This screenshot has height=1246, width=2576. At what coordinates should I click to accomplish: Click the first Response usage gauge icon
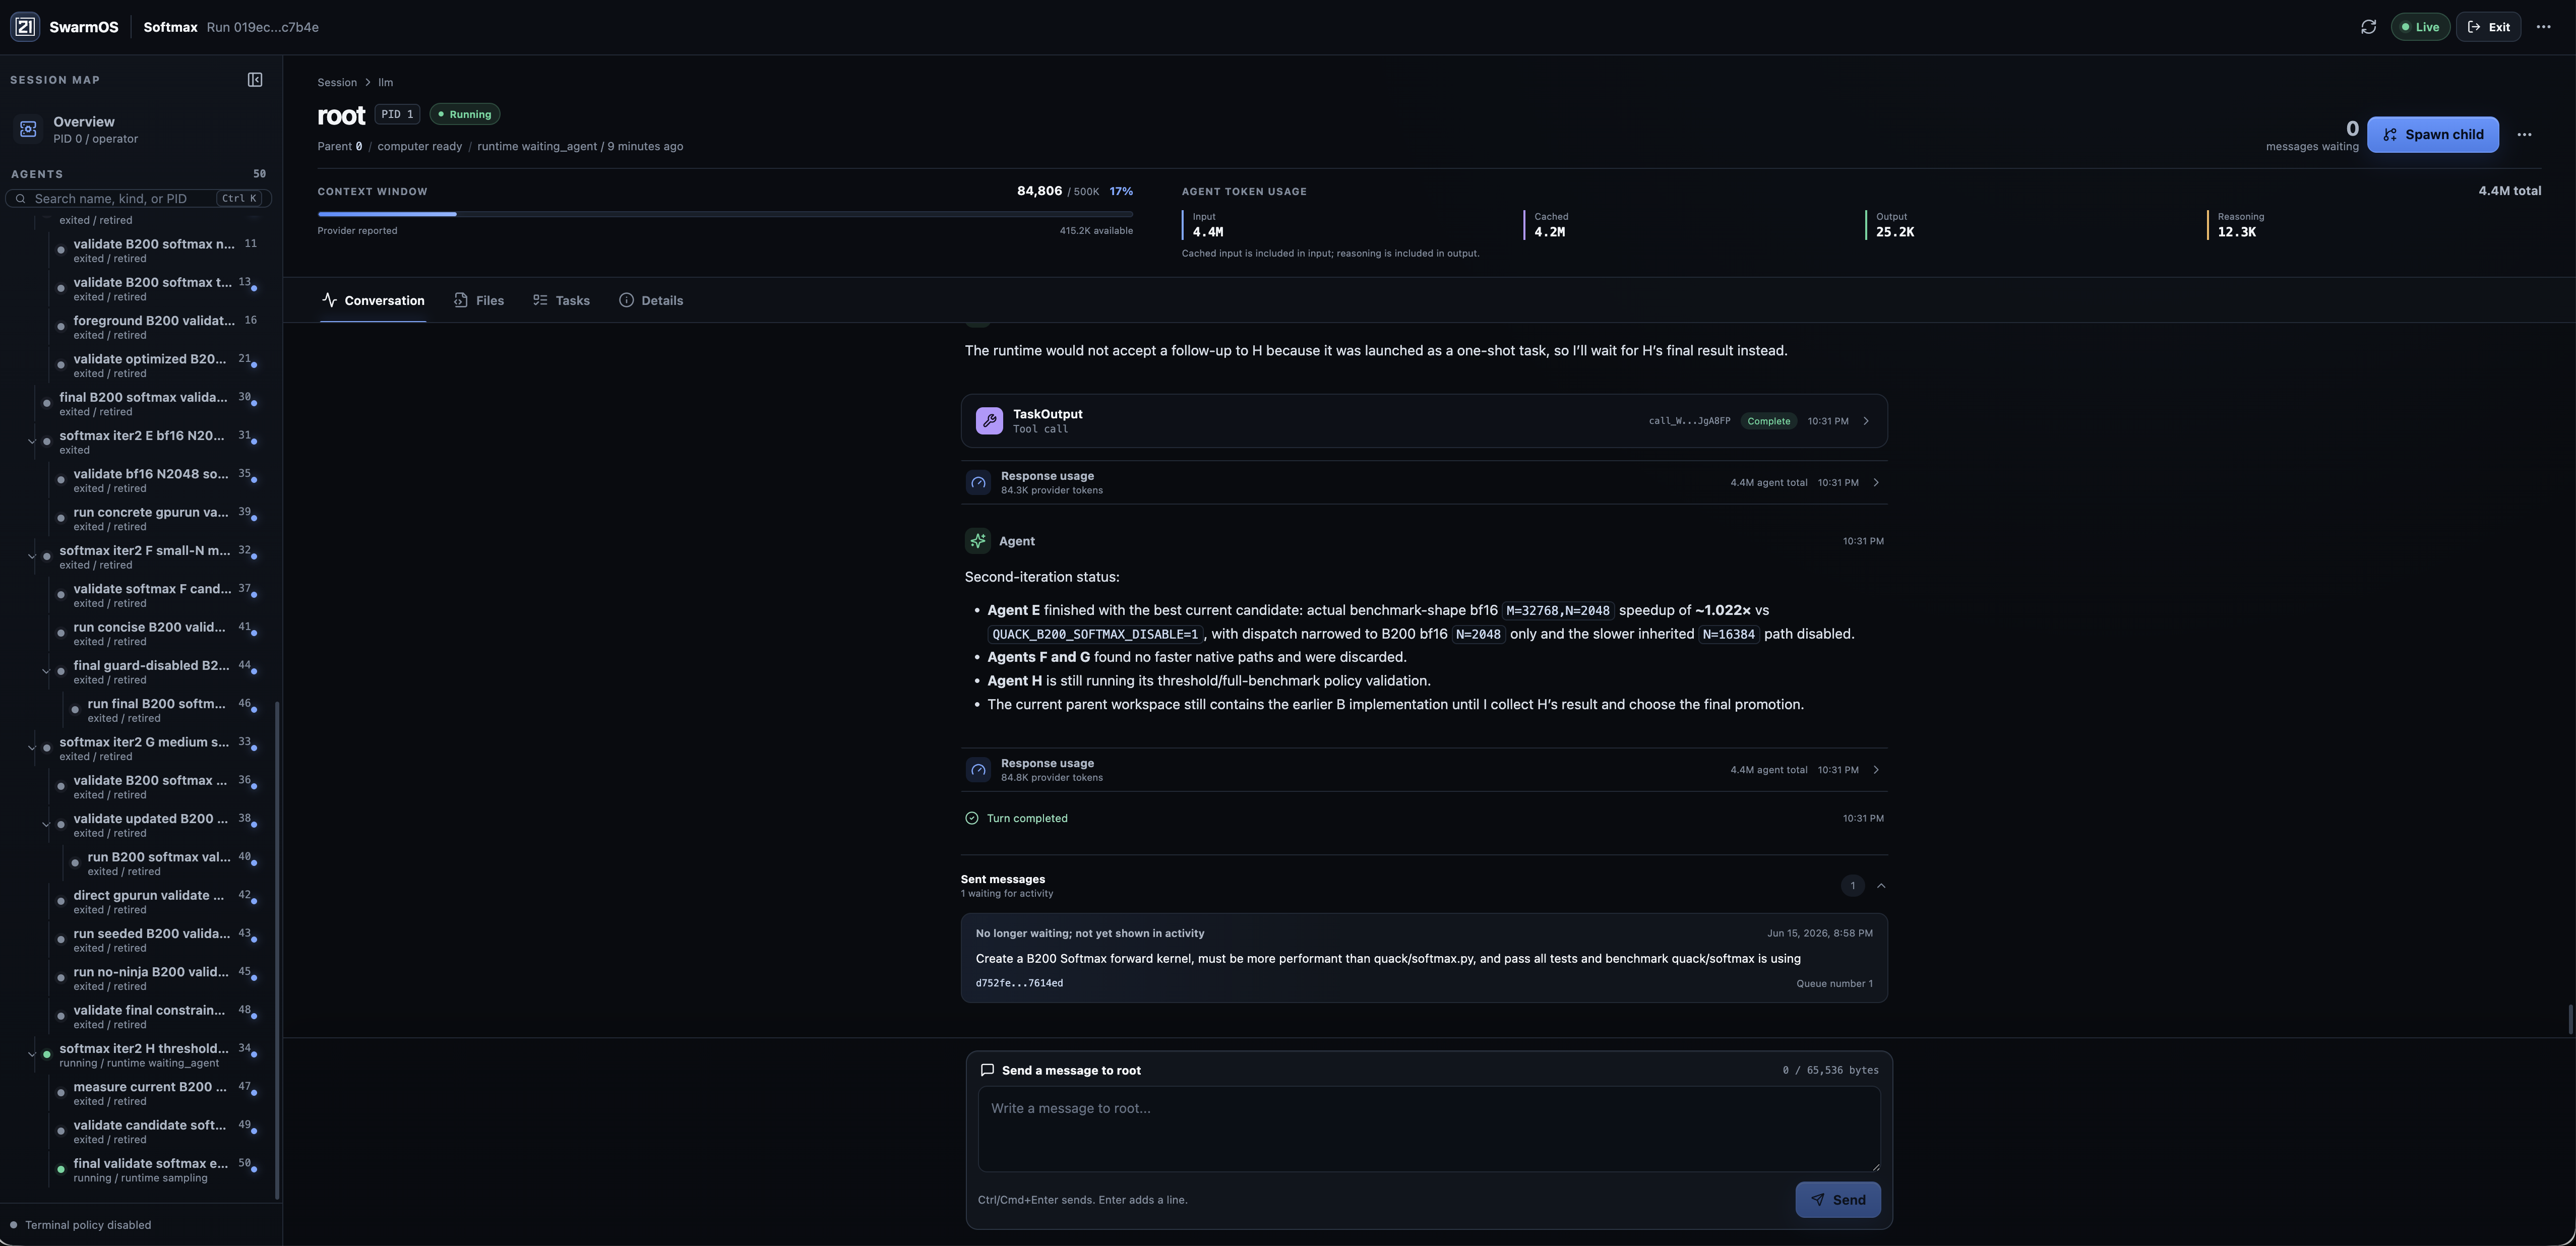click(x=978, y=483)
